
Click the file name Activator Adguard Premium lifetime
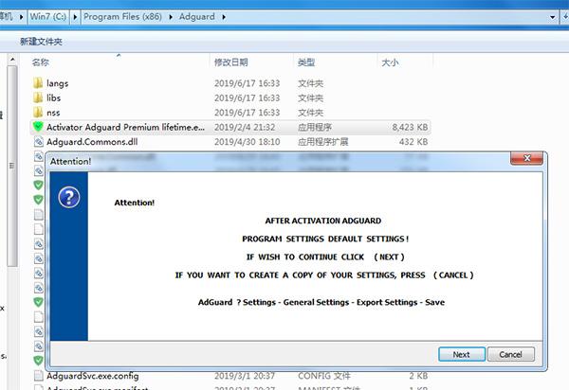pos(125,127)
